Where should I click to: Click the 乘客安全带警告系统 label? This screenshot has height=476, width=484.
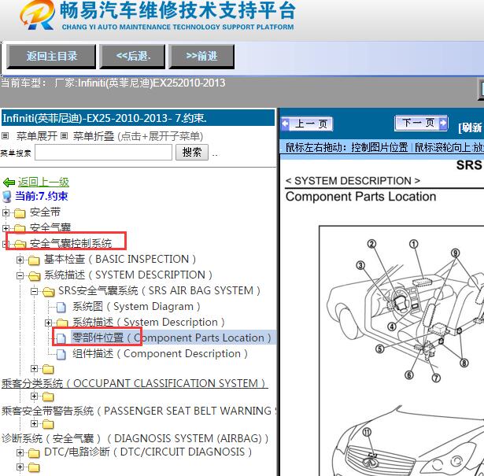139,411
